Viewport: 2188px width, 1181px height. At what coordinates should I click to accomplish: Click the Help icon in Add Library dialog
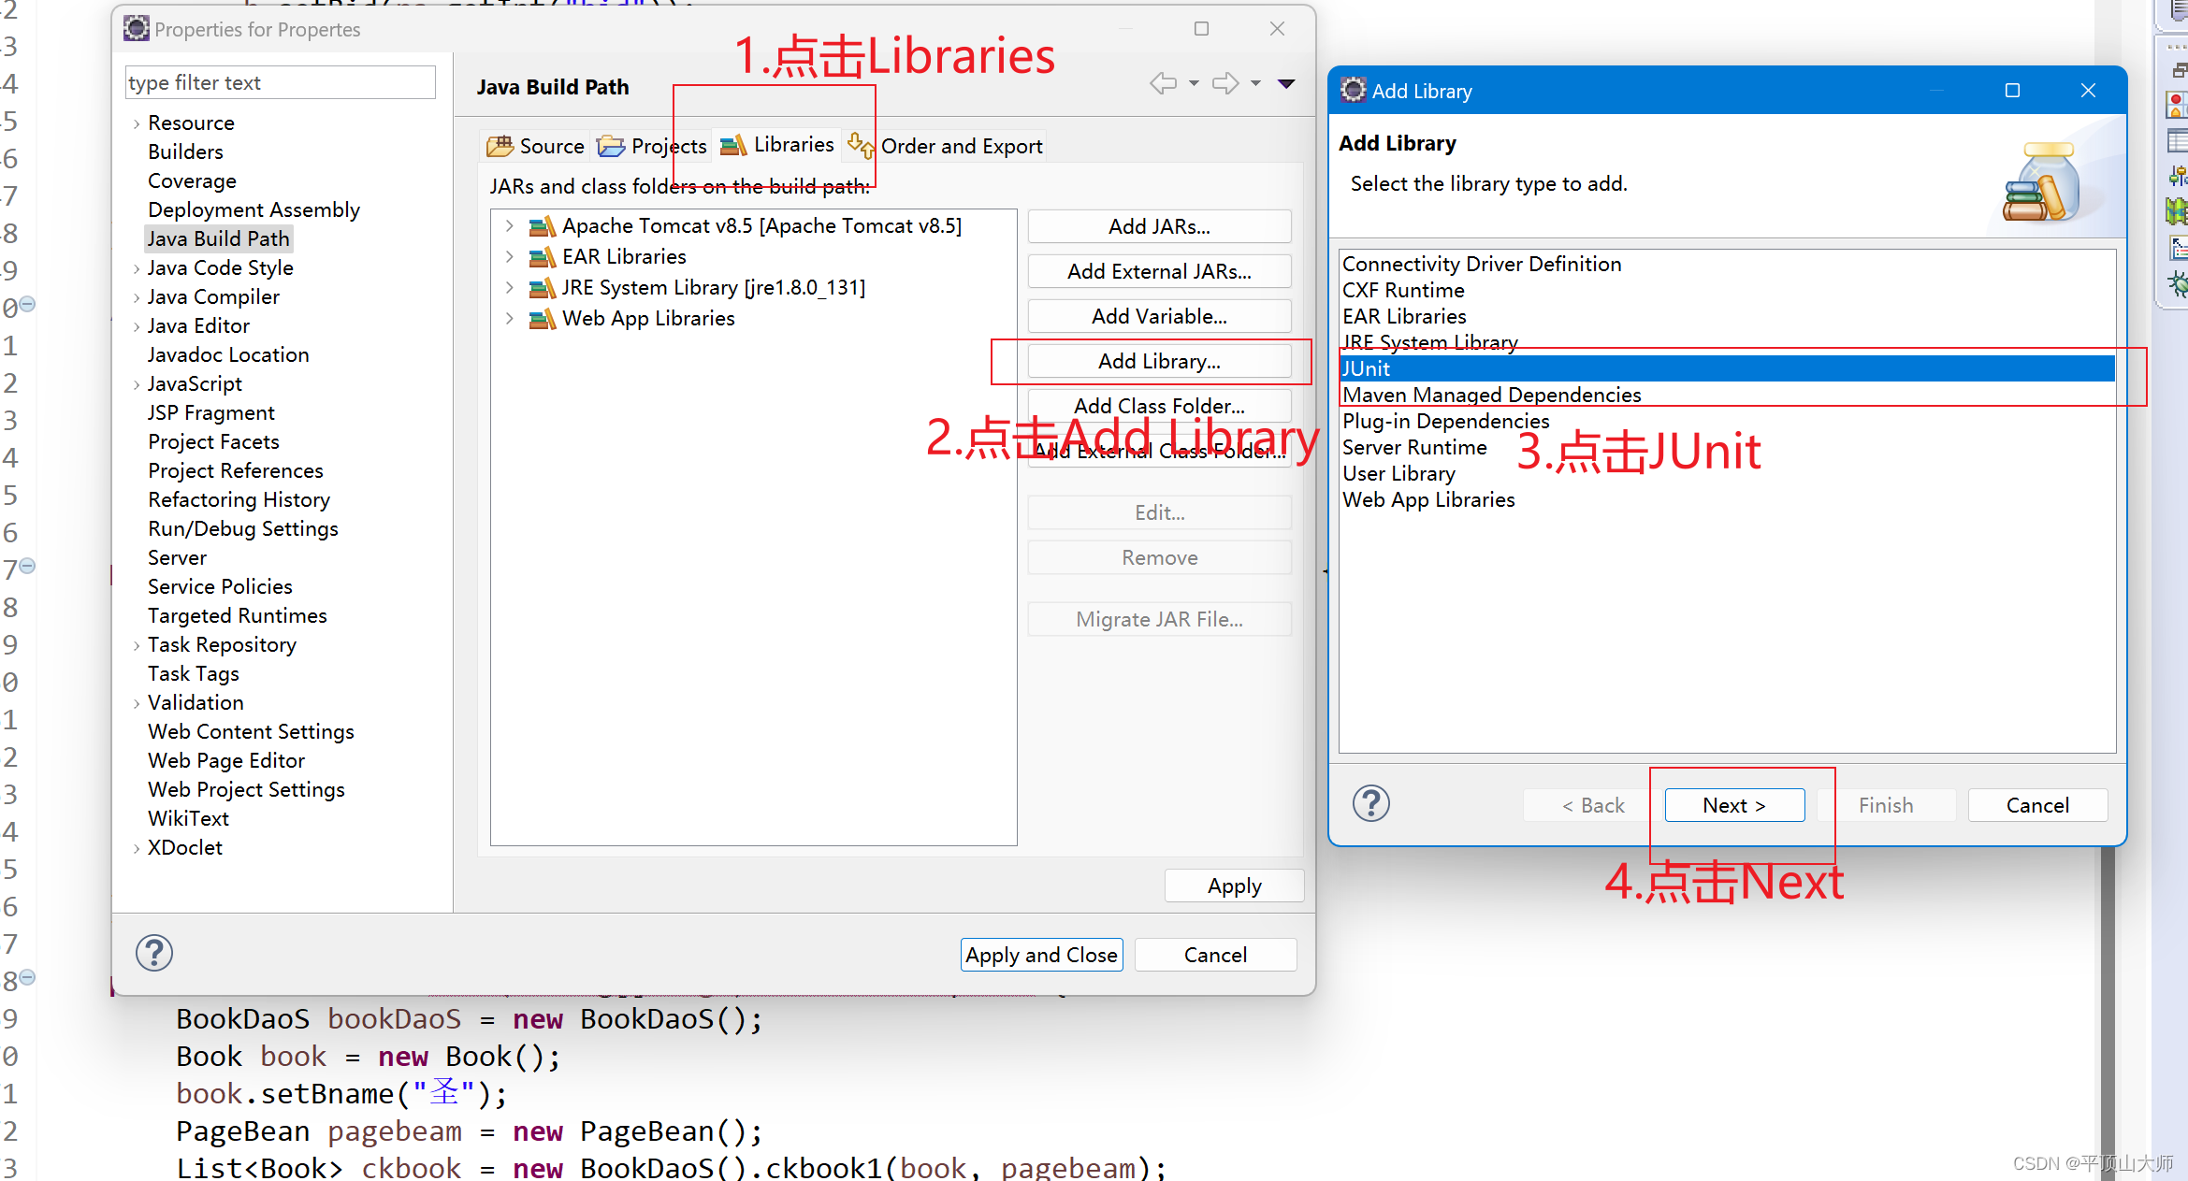[x=1370, y=803]
